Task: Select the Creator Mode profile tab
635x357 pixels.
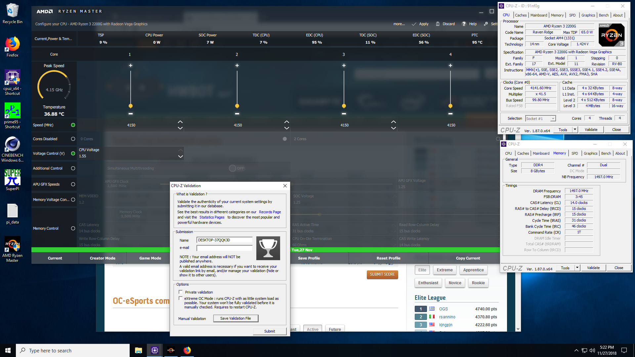Action: [x=103, y=258]
